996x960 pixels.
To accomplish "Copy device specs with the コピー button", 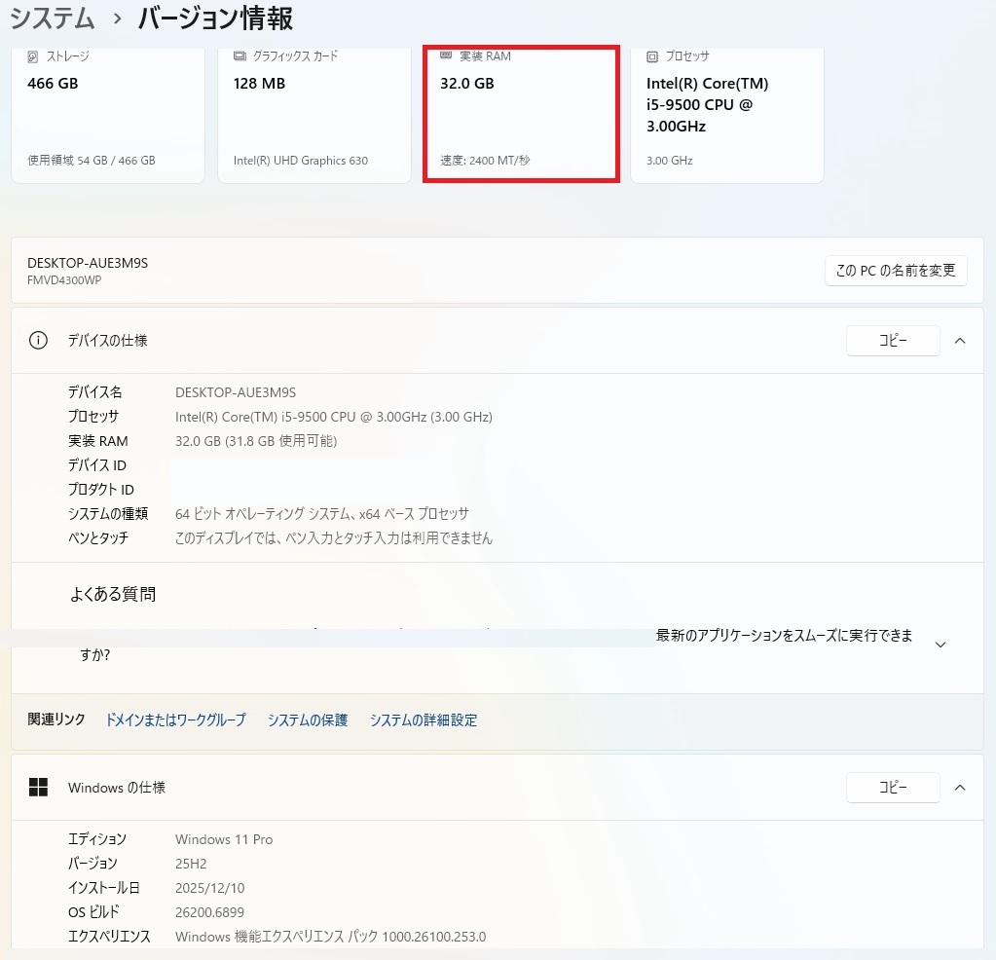I will coord(893,341).
